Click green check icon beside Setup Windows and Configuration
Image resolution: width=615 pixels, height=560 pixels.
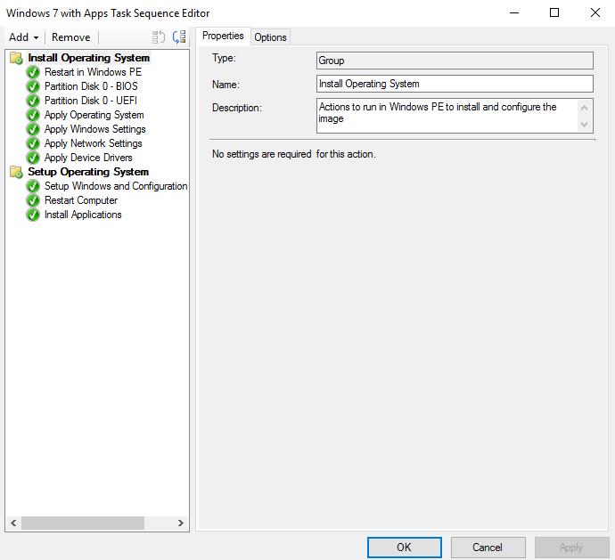(33, 186)
